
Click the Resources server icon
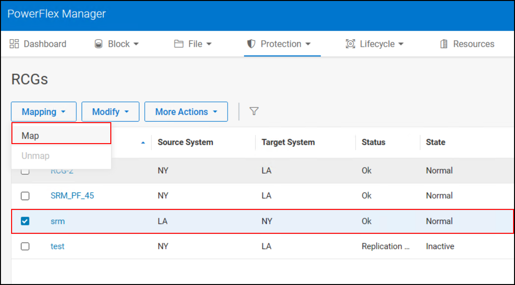[x=444, y=44]
